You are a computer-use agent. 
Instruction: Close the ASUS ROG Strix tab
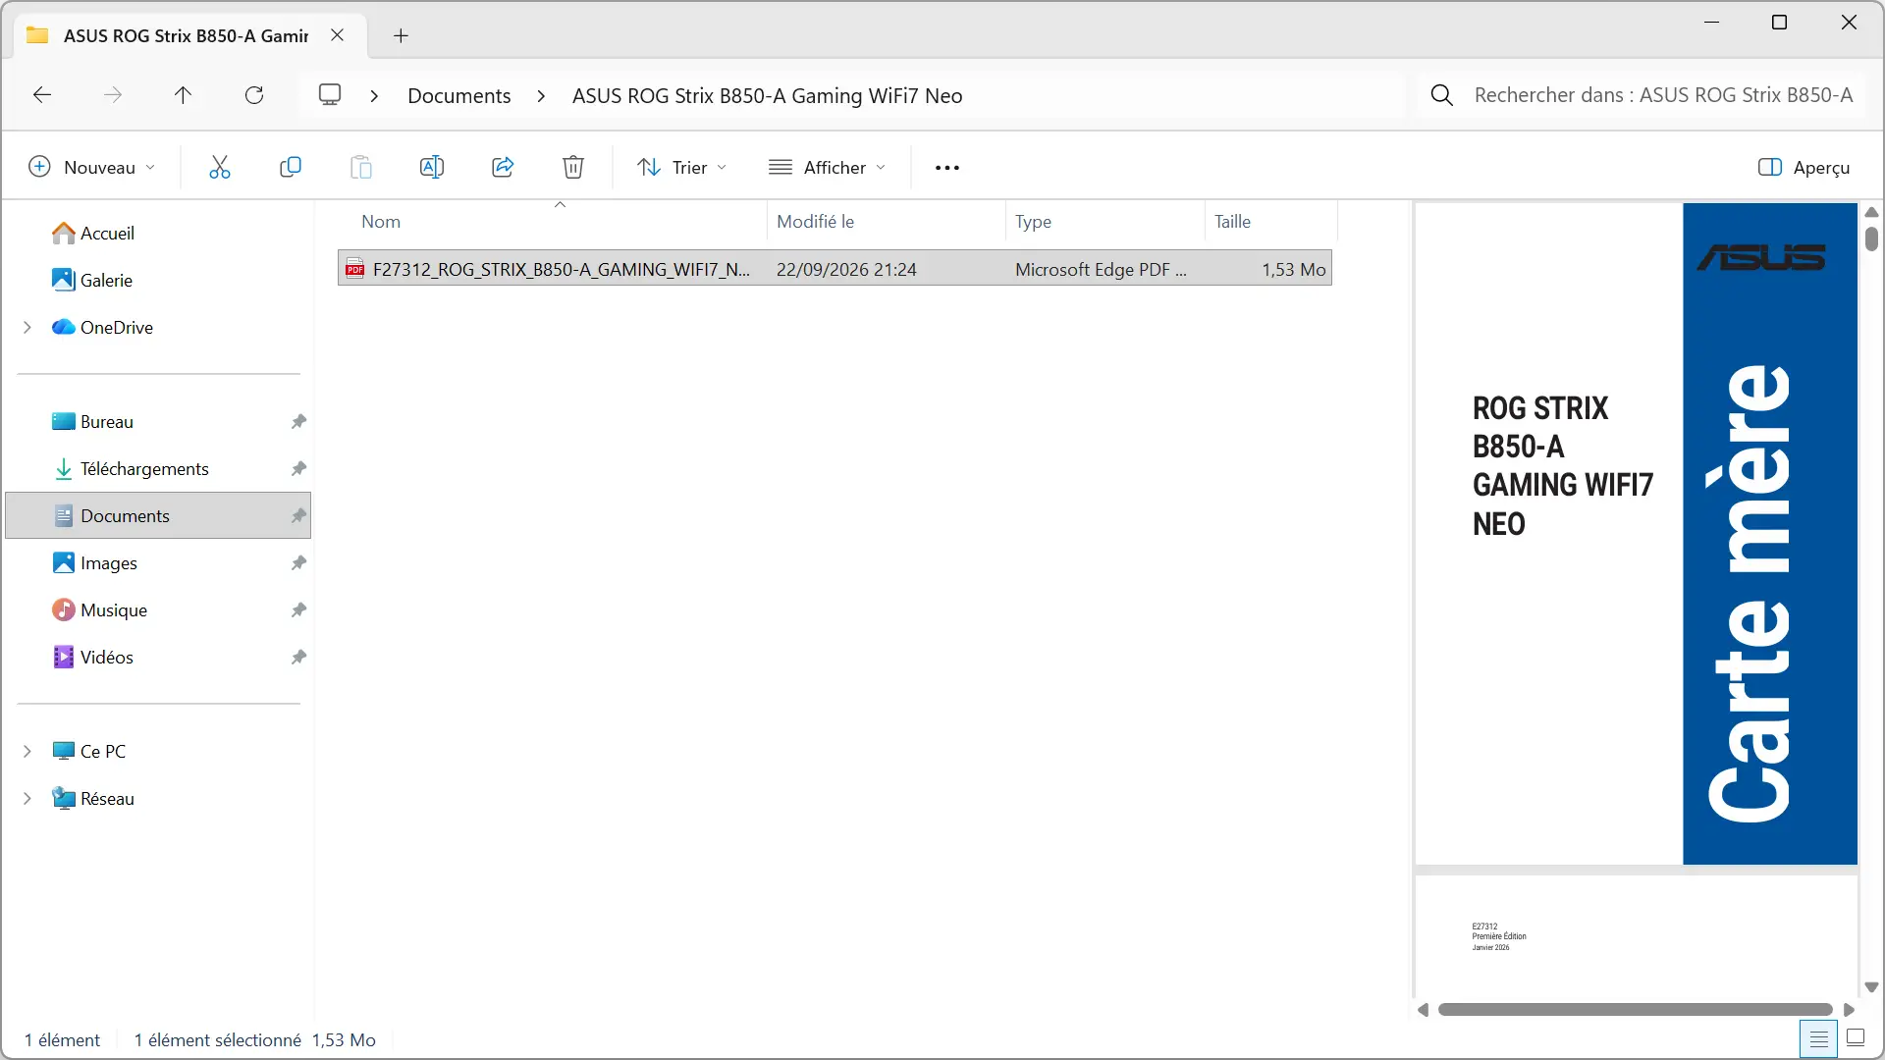(337, 35)
